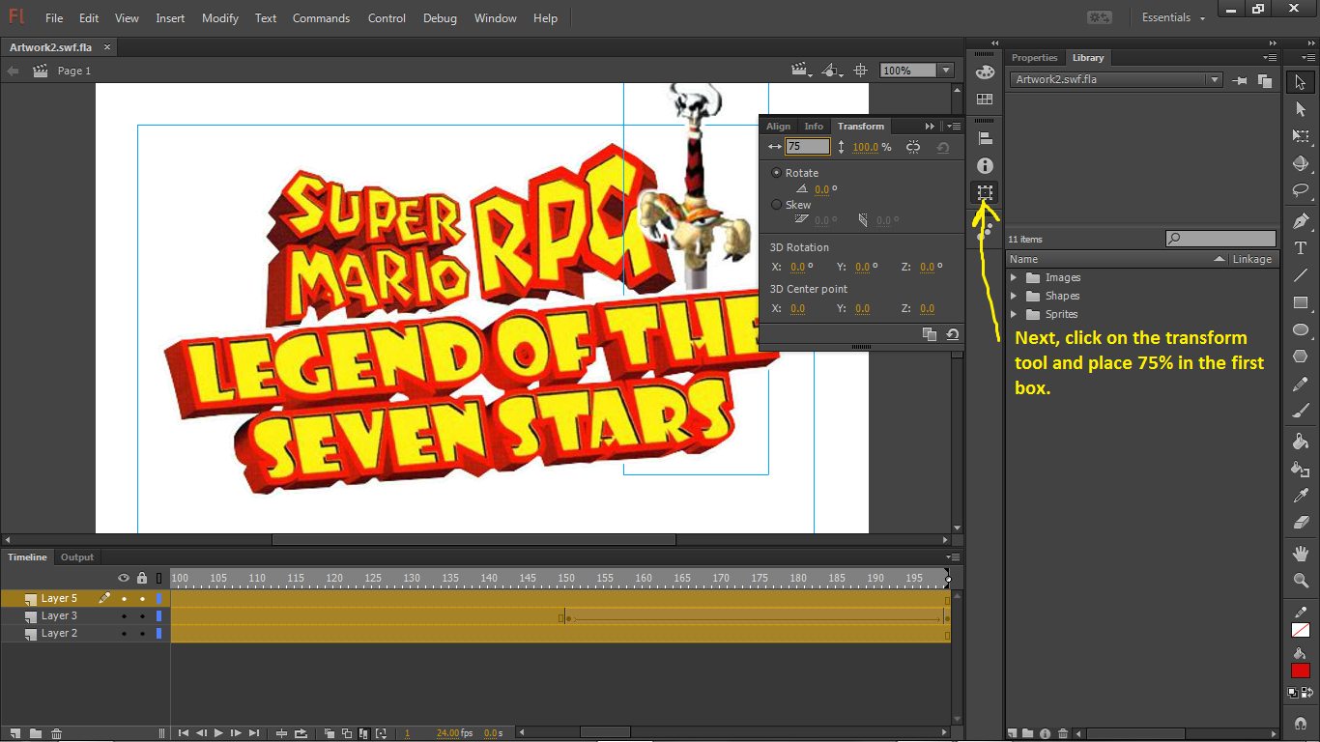Click the stroke color swatch
1320x742 pixels.
[1301, 630]
